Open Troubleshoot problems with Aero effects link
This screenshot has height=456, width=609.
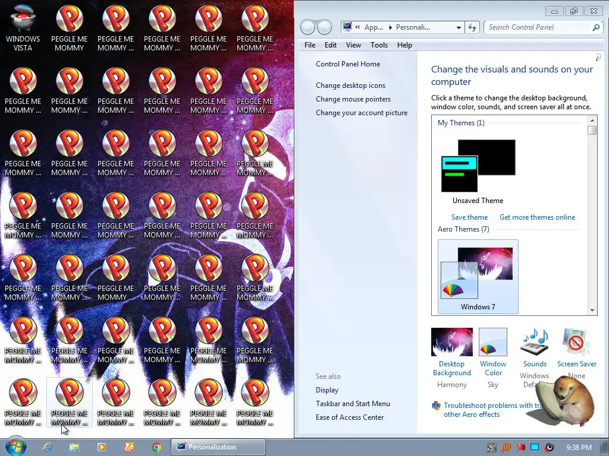point(492,410)
